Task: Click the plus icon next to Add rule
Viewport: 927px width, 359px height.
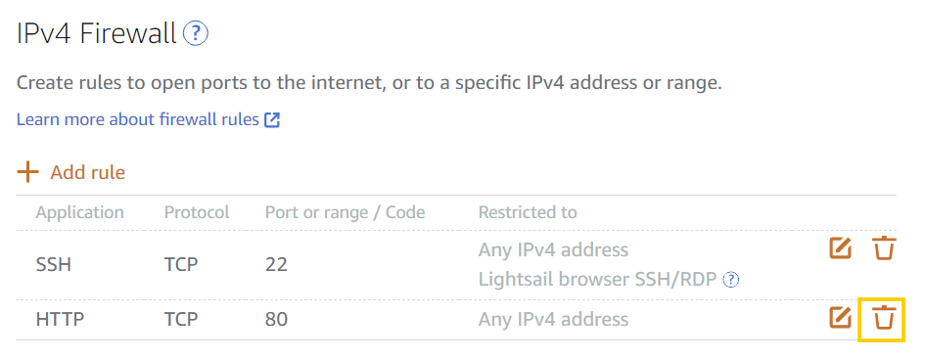Action: tap(27, 172)
